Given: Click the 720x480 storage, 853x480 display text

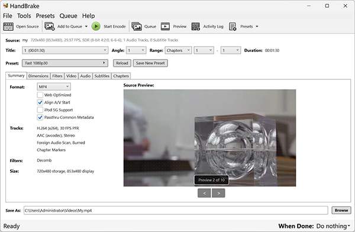Looking at the screenshot, I should click(66, 171).
